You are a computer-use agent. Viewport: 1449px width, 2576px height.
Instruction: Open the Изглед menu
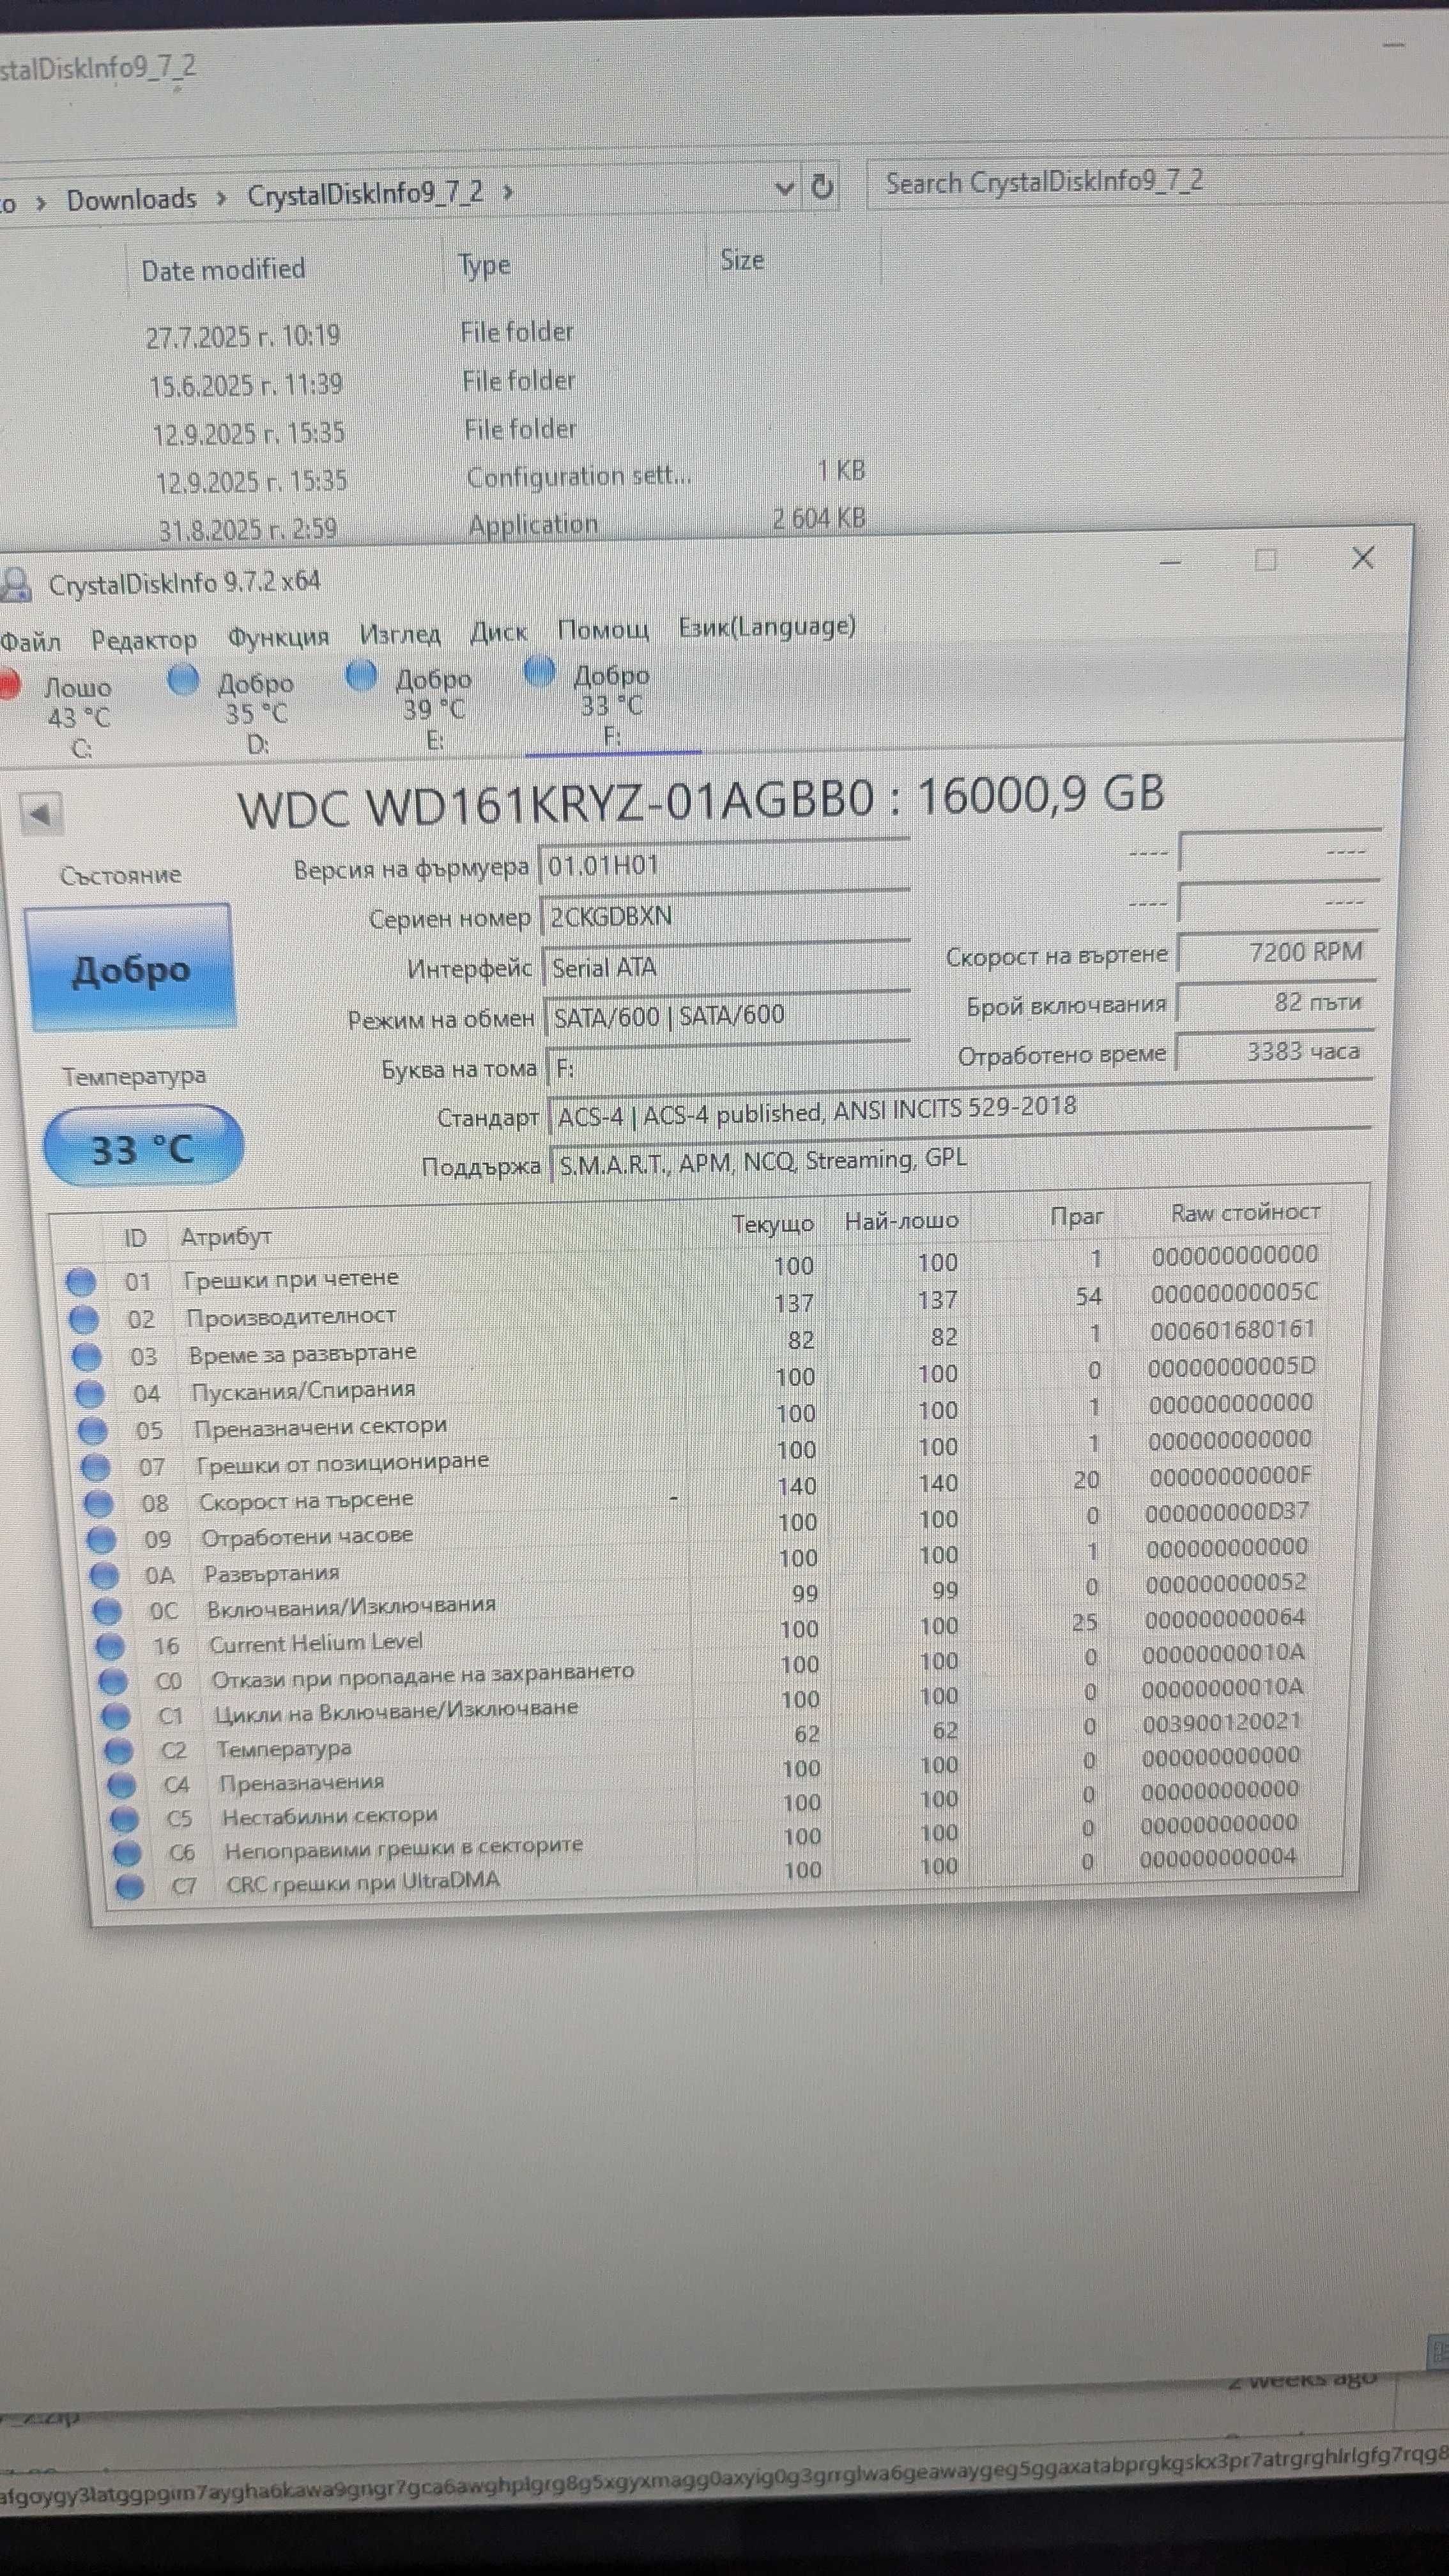[400, 634]
